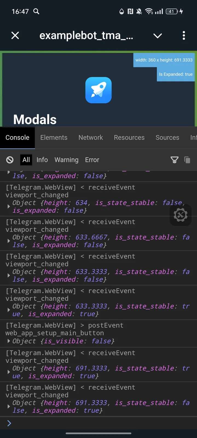This screenshot has height=438, width=197.
Task: Clear the console output
Action: pyautogui.click(x=10, y=160)
